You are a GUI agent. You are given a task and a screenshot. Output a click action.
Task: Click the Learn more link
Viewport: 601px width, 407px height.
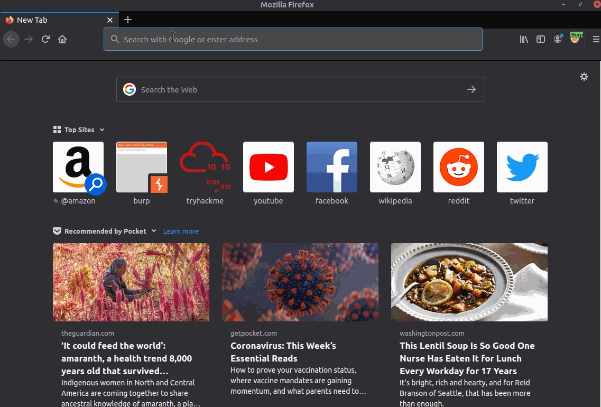(181, 232)
